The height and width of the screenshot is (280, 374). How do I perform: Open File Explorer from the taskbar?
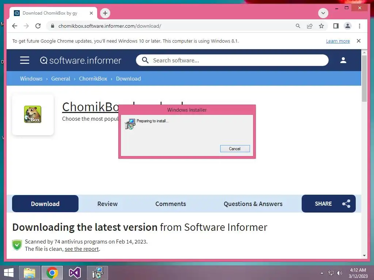tap(30, 273)
